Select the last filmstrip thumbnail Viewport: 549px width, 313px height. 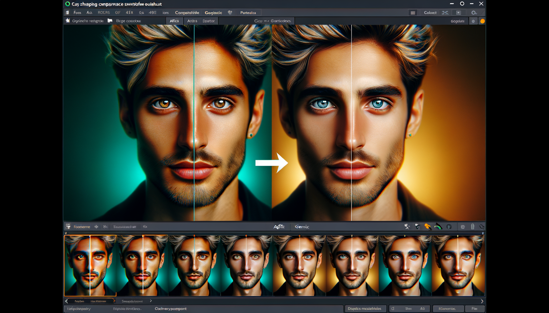coord(458,265)
